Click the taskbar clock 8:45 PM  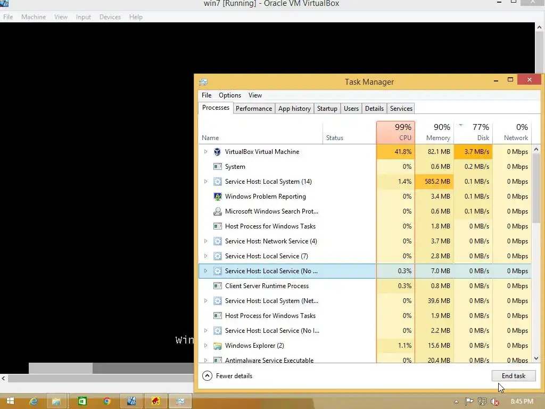click(x=522, y=402)
